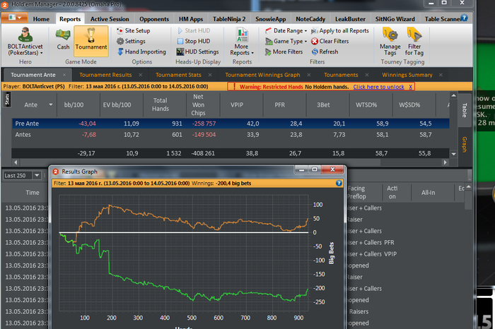Image resolution: width=495 pixels, height=329 pixels.
Task: Open the NoteCaddy tab
Action: [310, 19]
